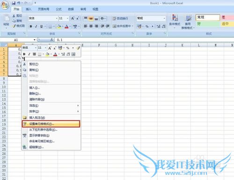
Task: Expand the Name Box dropdown arrow
Action: click(34, 40)
